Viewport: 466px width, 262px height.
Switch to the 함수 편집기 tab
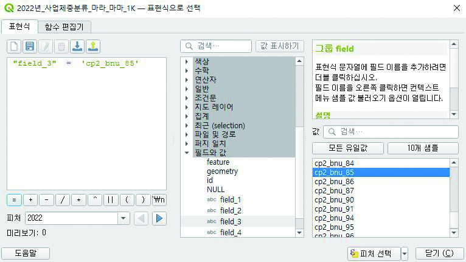pos(64,26)
